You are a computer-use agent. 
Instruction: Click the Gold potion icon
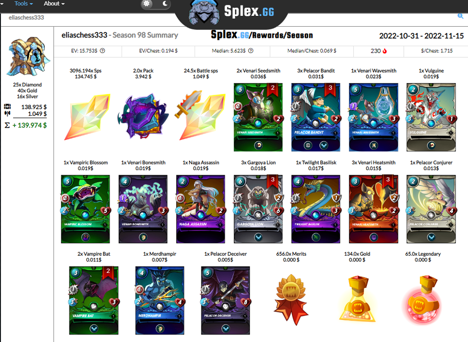click(x=357, y=299)
